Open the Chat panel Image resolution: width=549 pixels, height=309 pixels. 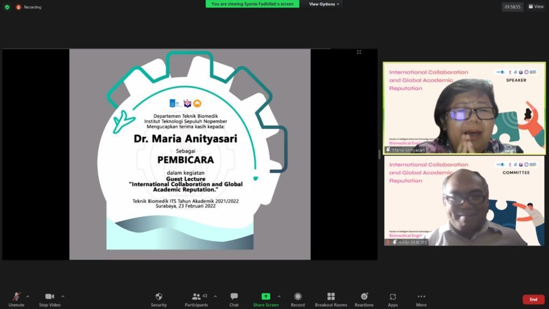[234, 297]
